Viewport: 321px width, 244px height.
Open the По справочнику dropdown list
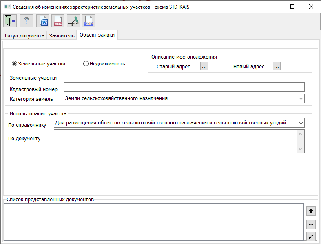coord(301,123)
